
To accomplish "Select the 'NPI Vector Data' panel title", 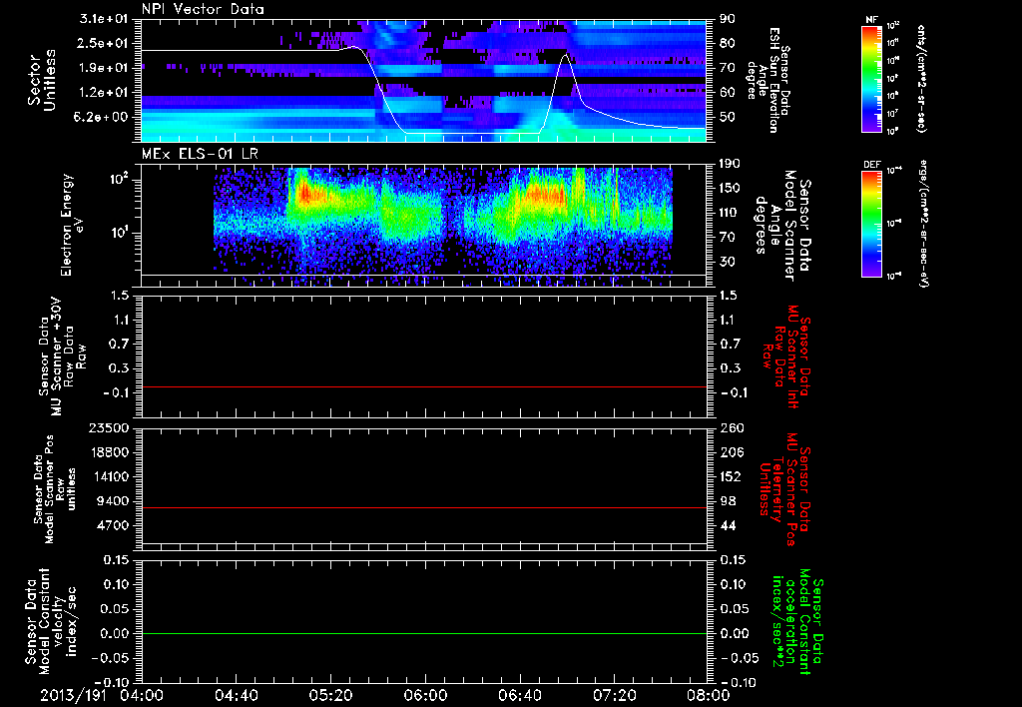I will [x=204, y=9].
